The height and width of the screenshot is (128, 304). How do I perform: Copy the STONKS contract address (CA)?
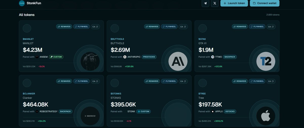(x=183, y=81)
